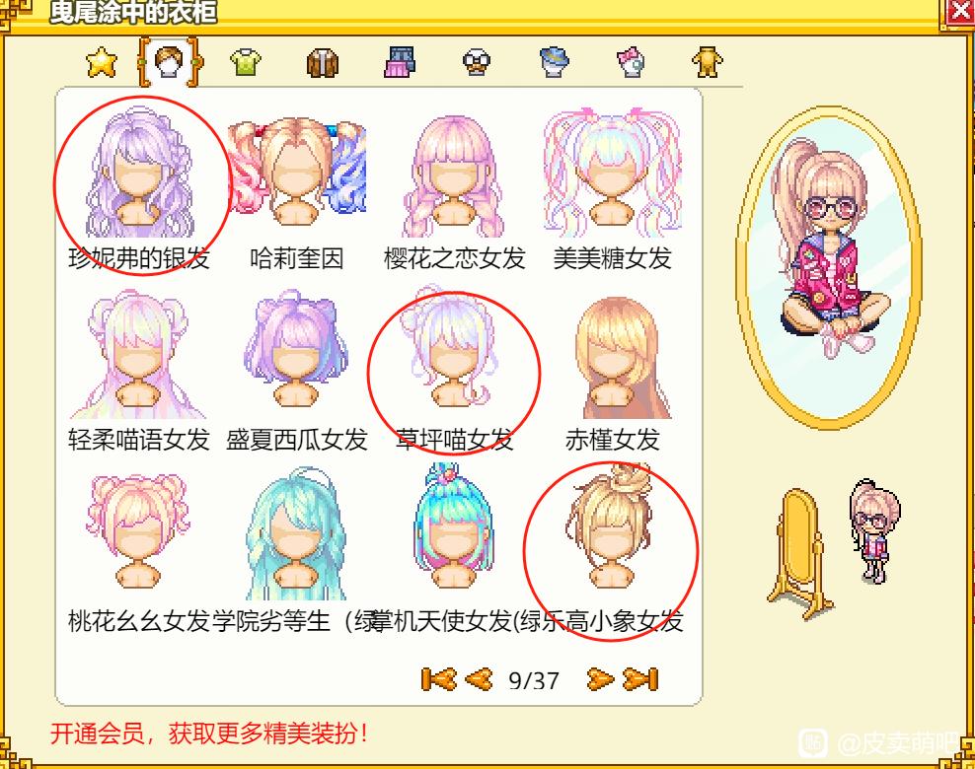975x769 pixels.
Task: Pick the 盛夏西瓜女发 purple bun hairstyle
Action: coord(297,371)
